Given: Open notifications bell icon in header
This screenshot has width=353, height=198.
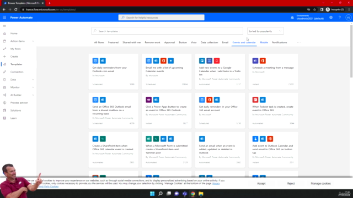Looking at the screenshot, I should [292, 18].
